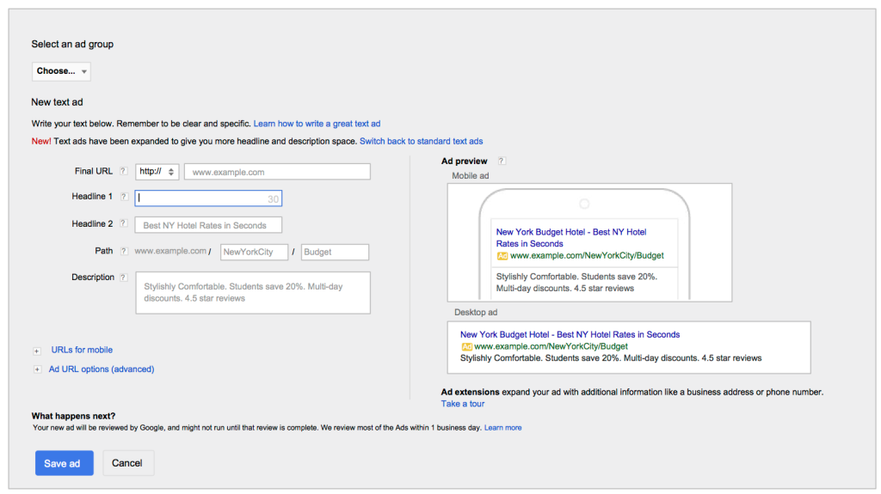Open the 'Choose...' ad group dropdown
The width and height of the screenshot is (881, 494).
(61, 71)
